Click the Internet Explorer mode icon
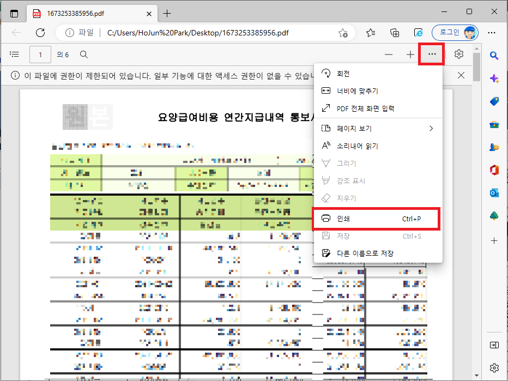508x381 pixels. point(419,33)
